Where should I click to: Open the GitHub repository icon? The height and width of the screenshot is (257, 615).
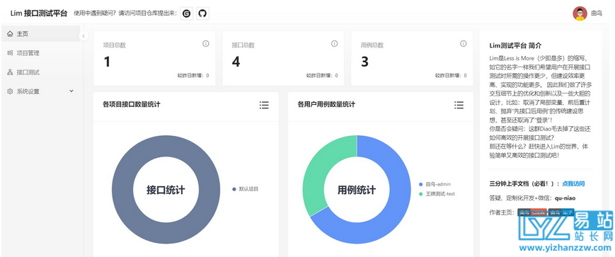tap(202, 13)
